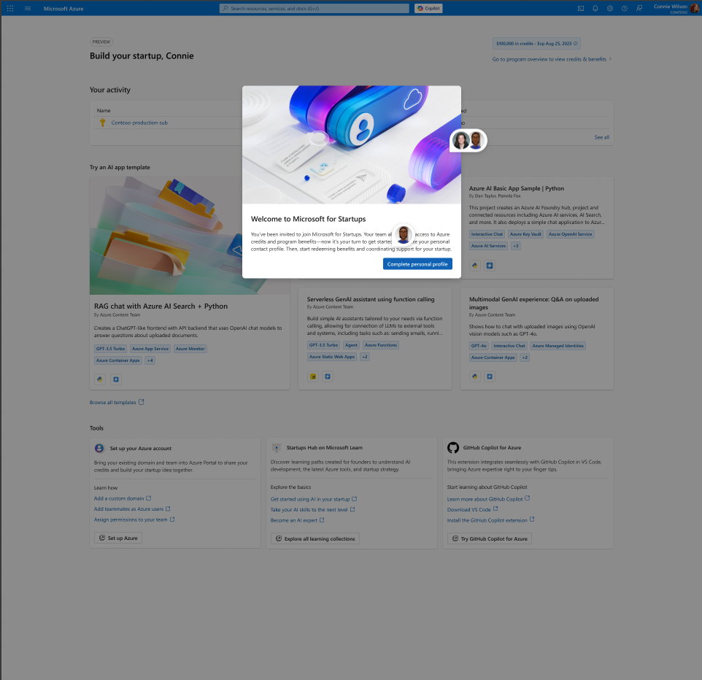Open Cloud Shell icon in header
702x680 pixels.
[x=581, y=9]
